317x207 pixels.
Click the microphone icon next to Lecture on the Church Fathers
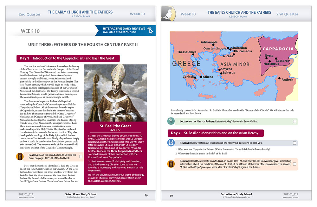(171, 121)
